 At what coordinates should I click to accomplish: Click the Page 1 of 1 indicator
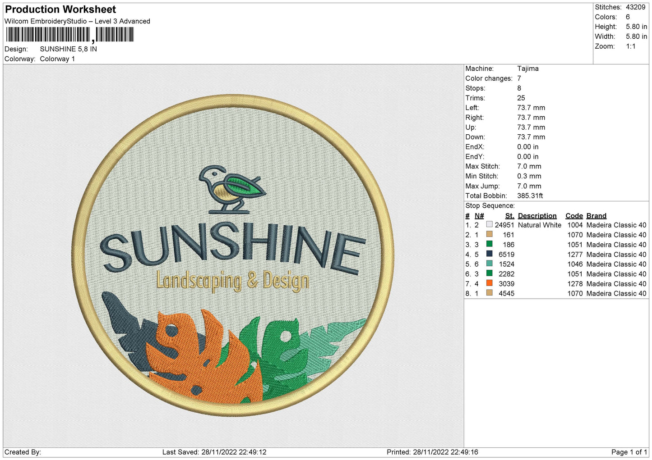click(629, 452)
